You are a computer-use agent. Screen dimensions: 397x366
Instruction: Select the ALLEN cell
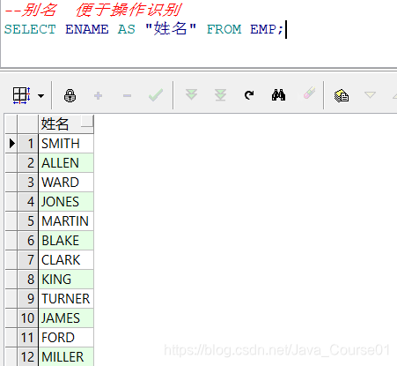[x=66, y=163]
